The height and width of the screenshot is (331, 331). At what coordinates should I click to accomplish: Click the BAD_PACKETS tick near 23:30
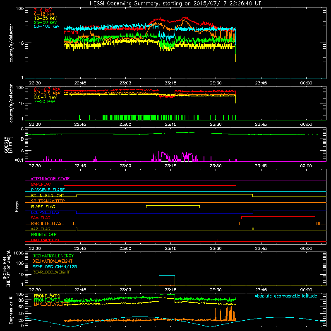[x=218, y=240]
